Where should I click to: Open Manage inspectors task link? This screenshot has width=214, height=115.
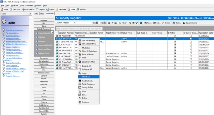pyautogui.click(x=14, y=50)
